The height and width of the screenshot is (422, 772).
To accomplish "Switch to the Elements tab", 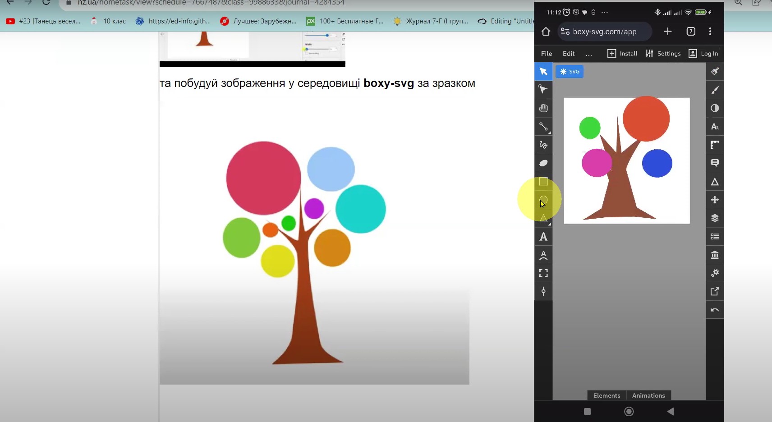I will click(x=607, y=395).
